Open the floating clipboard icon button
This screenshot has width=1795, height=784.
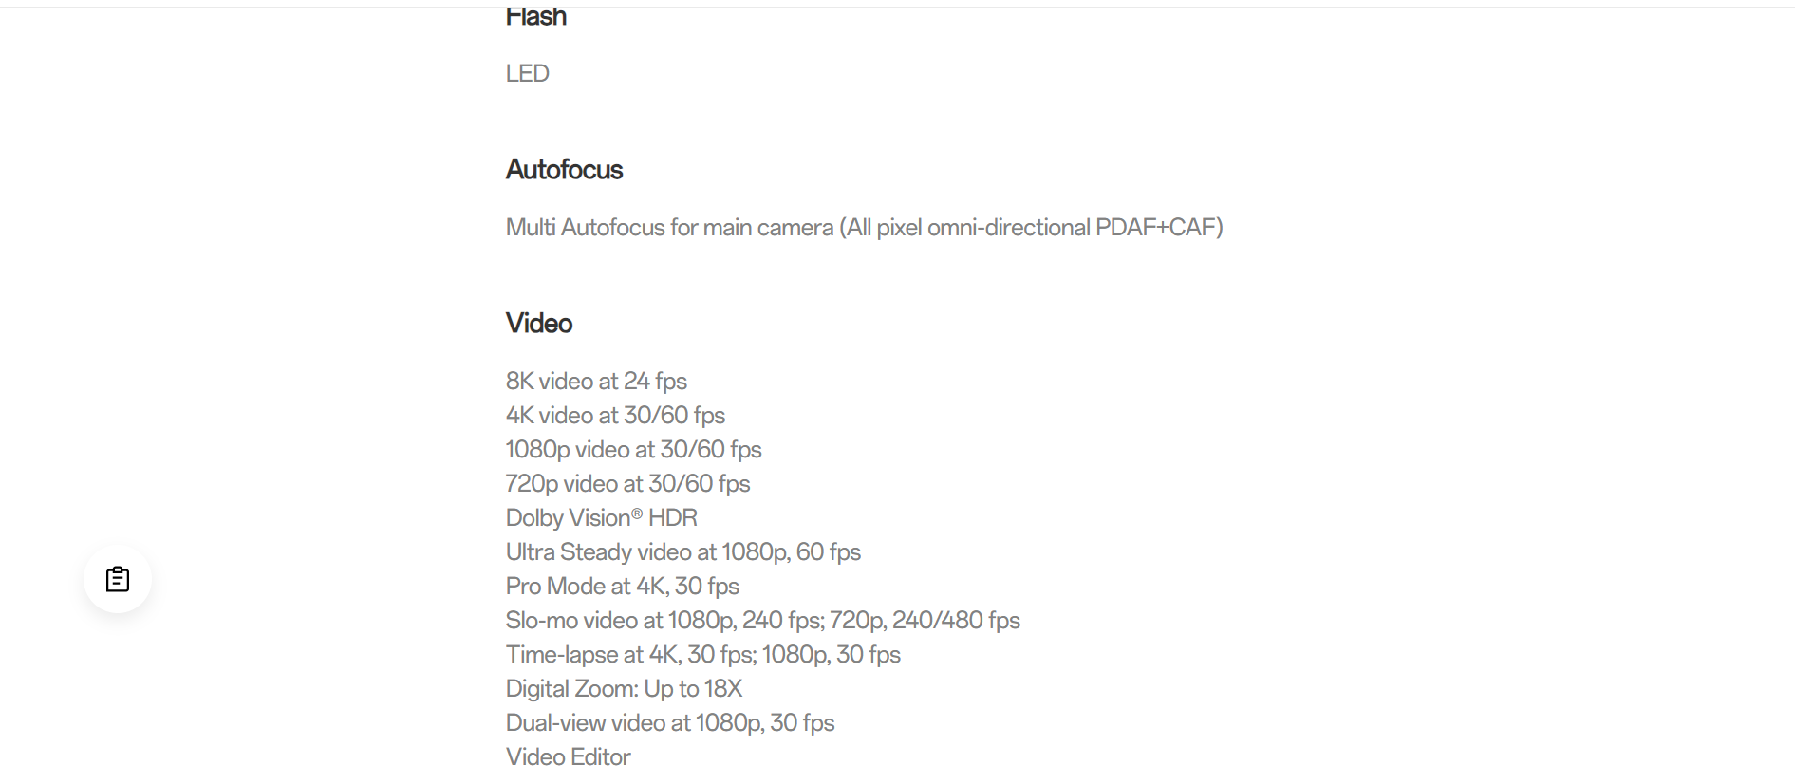pyautogui.click(x=118, y=579)
